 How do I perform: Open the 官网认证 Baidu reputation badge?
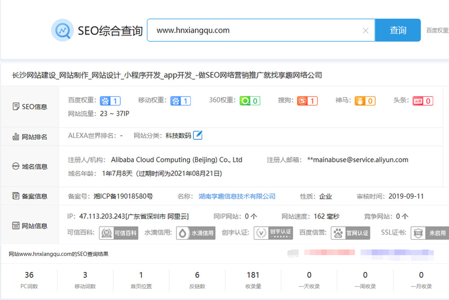[x=351, y=233]
